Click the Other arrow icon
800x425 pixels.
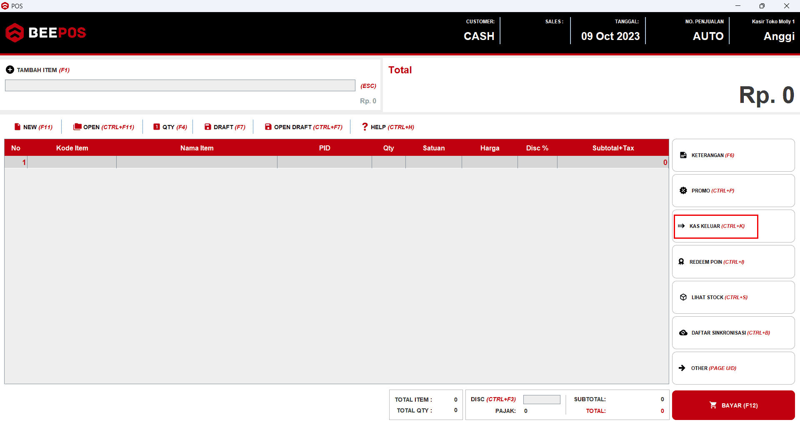(682, 368)
